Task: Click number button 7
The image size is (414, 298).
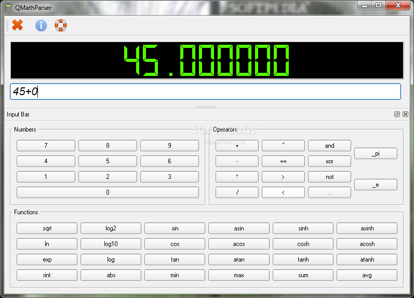Action: [46, 146]
